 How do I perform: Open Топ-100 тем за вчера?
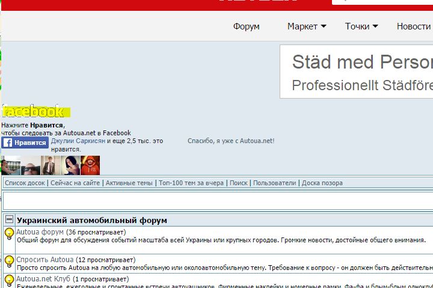[x=191, y=183]
